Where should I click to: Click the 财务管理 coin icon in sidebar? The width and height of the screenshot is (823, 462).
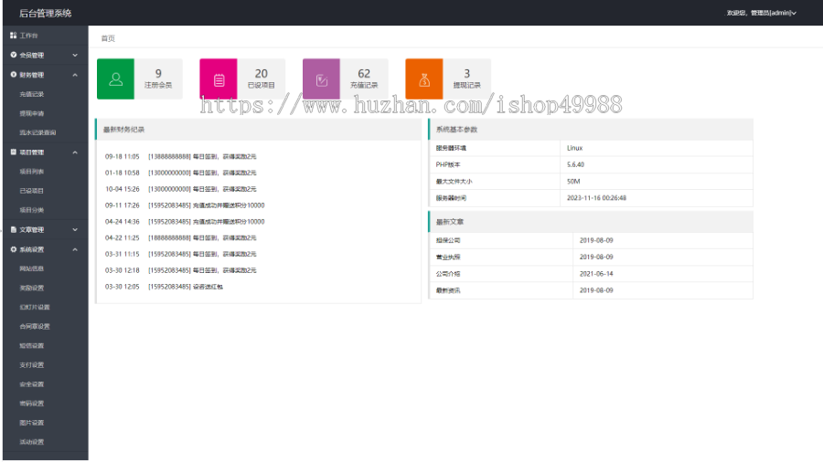pos(13,74)
